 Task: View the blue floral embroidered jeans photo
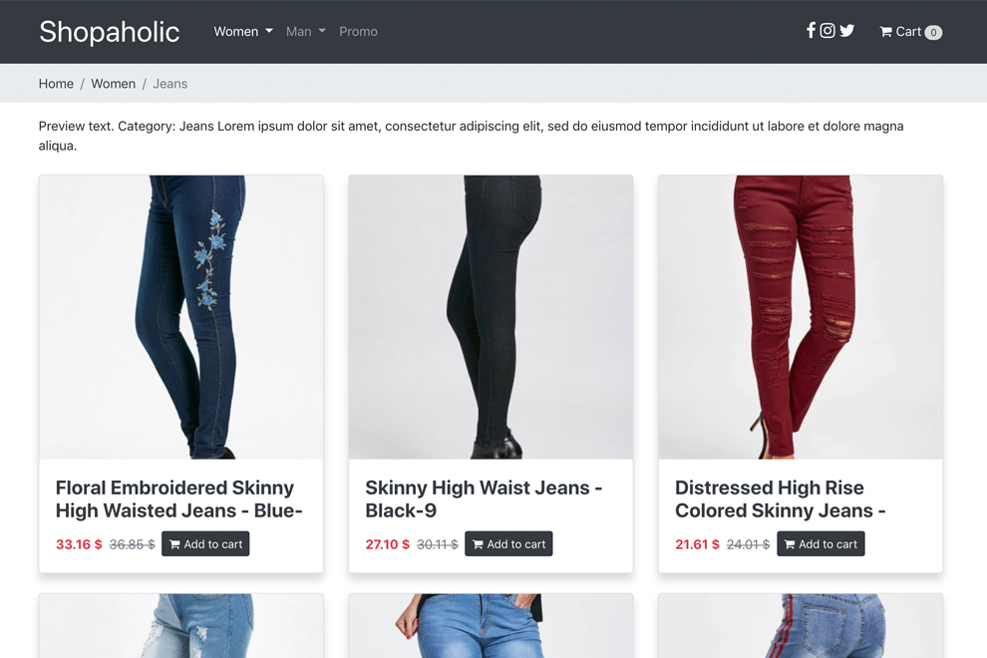click(x=181, y=317)
